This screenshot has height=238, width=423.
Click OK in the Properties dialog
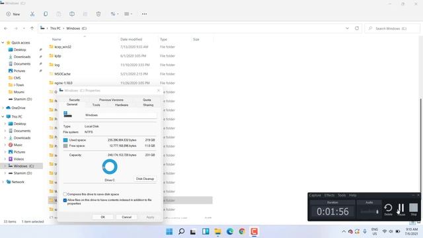pyautogui.click(x=103, y=217)
